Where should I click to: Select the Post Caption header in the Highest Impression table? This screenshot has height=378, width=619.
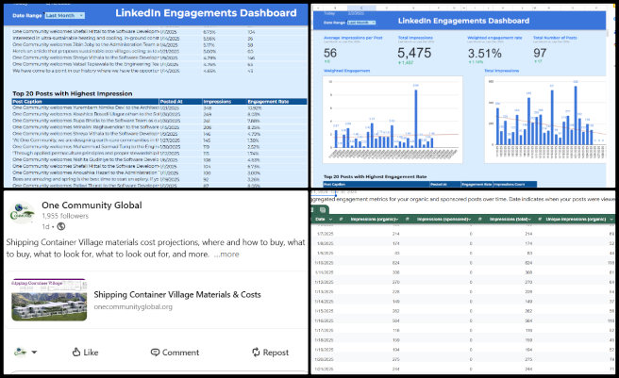click(x=85, y=102)
